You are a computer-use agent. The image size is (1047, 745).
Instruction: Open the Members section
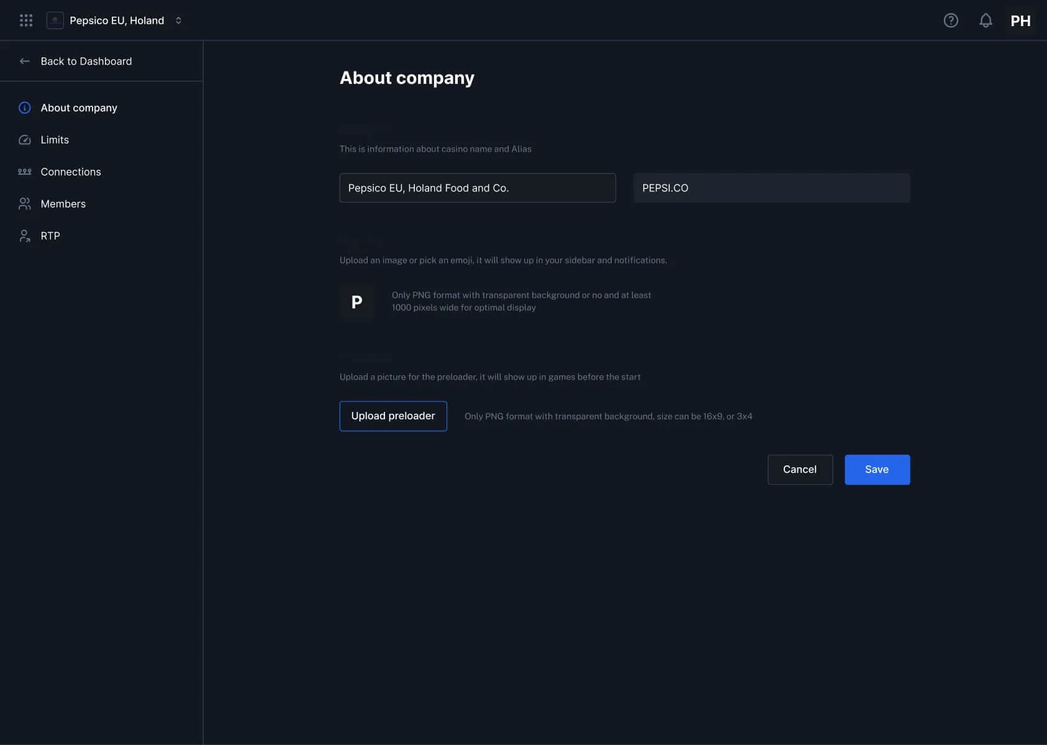63,204
